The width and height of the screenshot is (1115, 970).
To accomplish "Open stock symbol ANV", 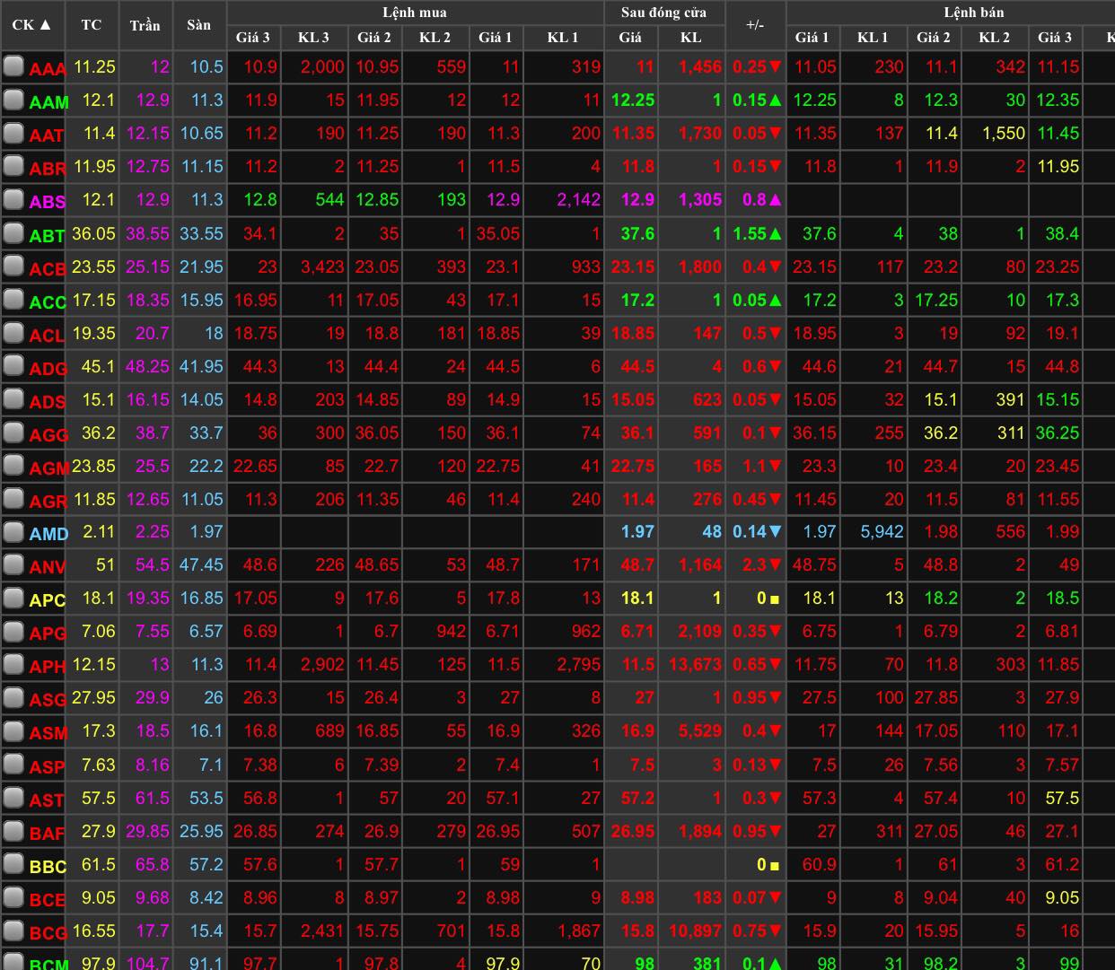I will [x=48, y=567].
